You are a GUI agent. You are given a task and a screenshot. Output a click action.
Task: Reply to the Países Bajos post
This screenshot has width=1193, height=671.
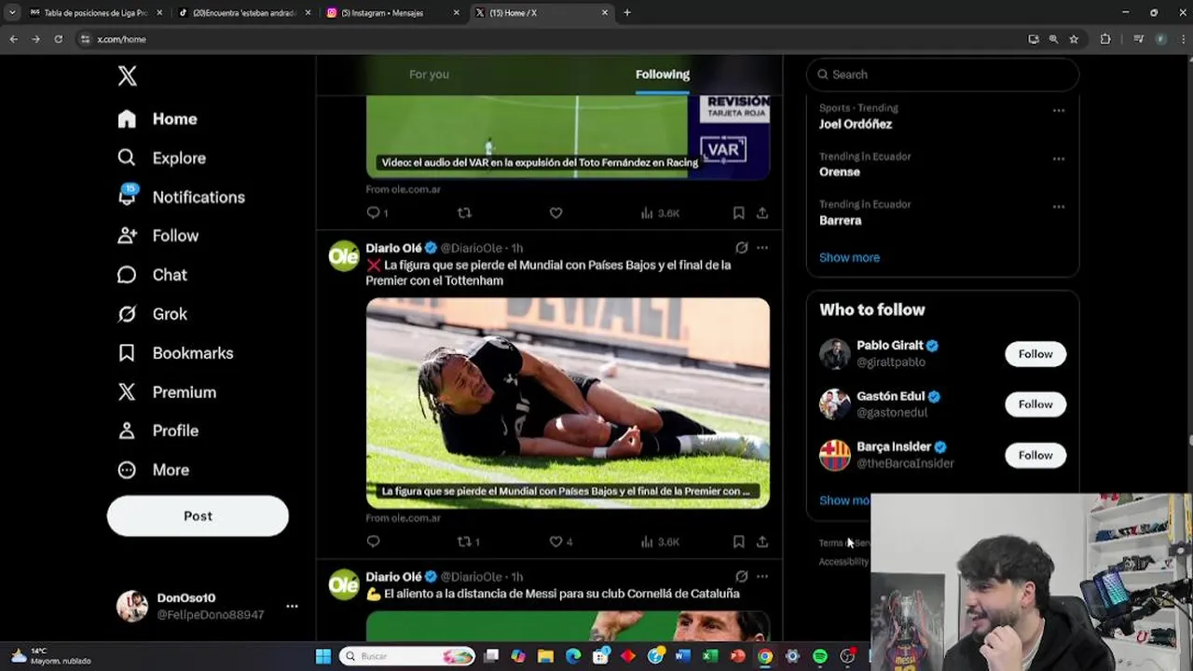coord(373,541)
